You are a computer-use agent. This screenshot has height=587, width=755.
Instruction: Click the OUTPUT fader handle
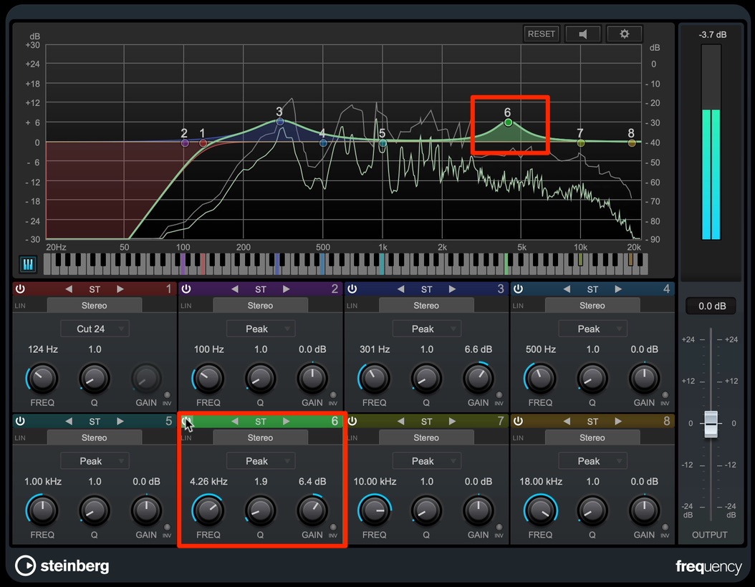[711, 424]
